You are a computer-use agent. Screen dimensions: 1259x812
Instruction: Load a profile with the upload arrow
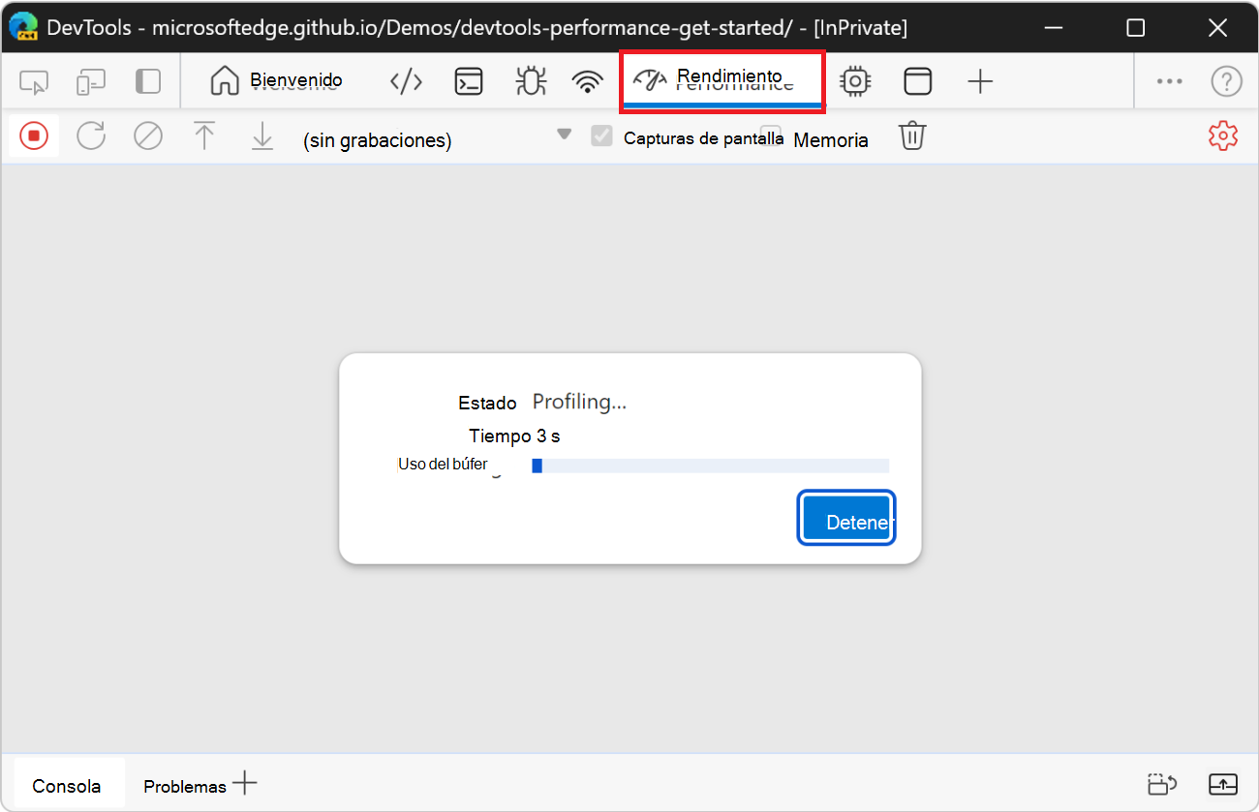204,135
